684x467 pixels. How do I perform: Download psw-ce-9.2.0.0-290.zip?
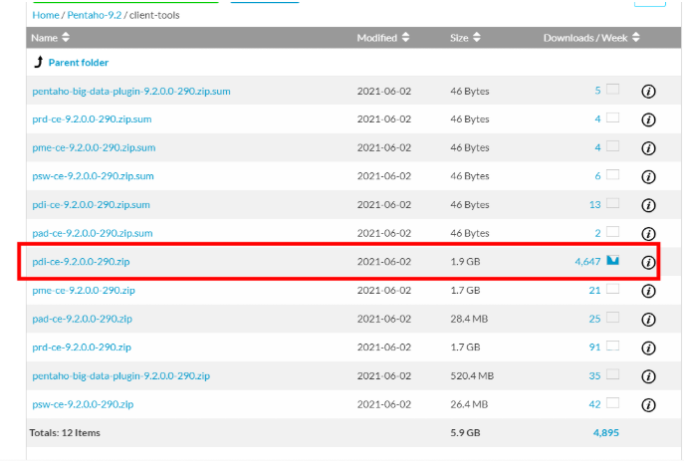(83, 404)
